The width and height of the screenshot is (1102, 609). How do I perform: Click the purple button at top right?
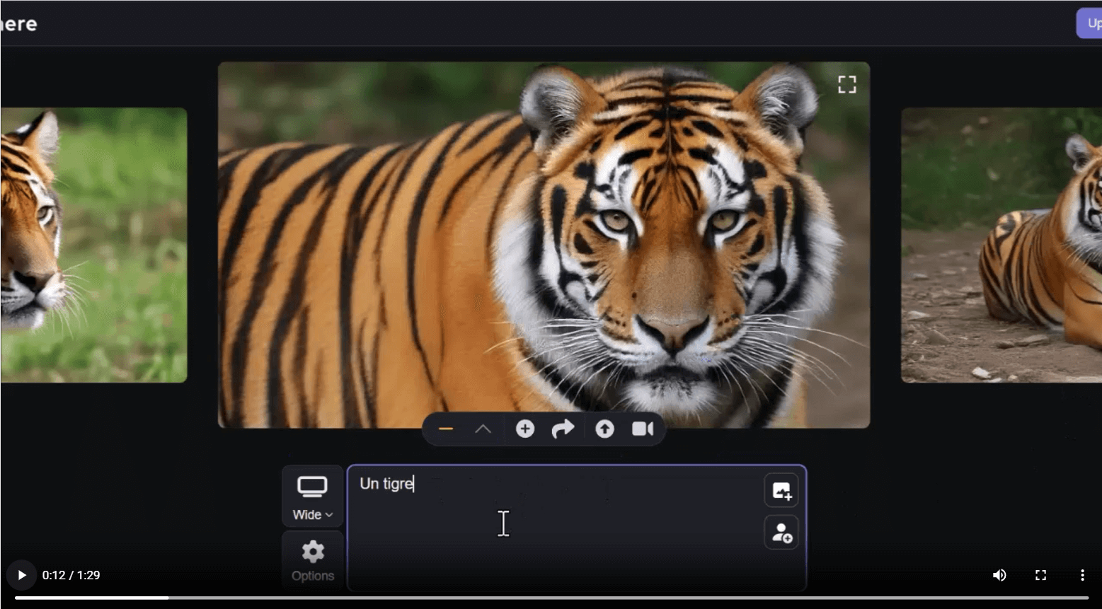click(x=1089, y=23)
